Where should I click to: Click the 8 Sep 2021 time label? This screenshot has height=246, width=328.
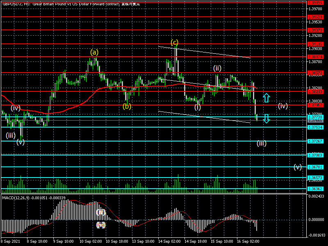[11, 241]
